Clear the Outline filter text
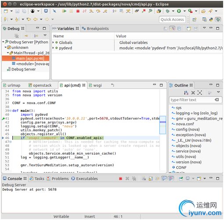Screen dimensions: 224x220 [x=217, y=100]
